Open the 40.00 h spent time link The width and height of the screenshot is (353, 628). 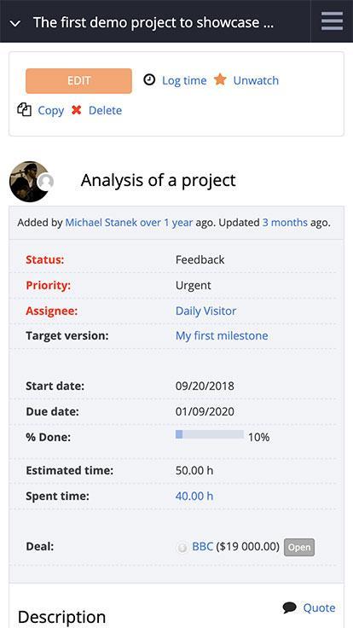[x=194, y=497]
